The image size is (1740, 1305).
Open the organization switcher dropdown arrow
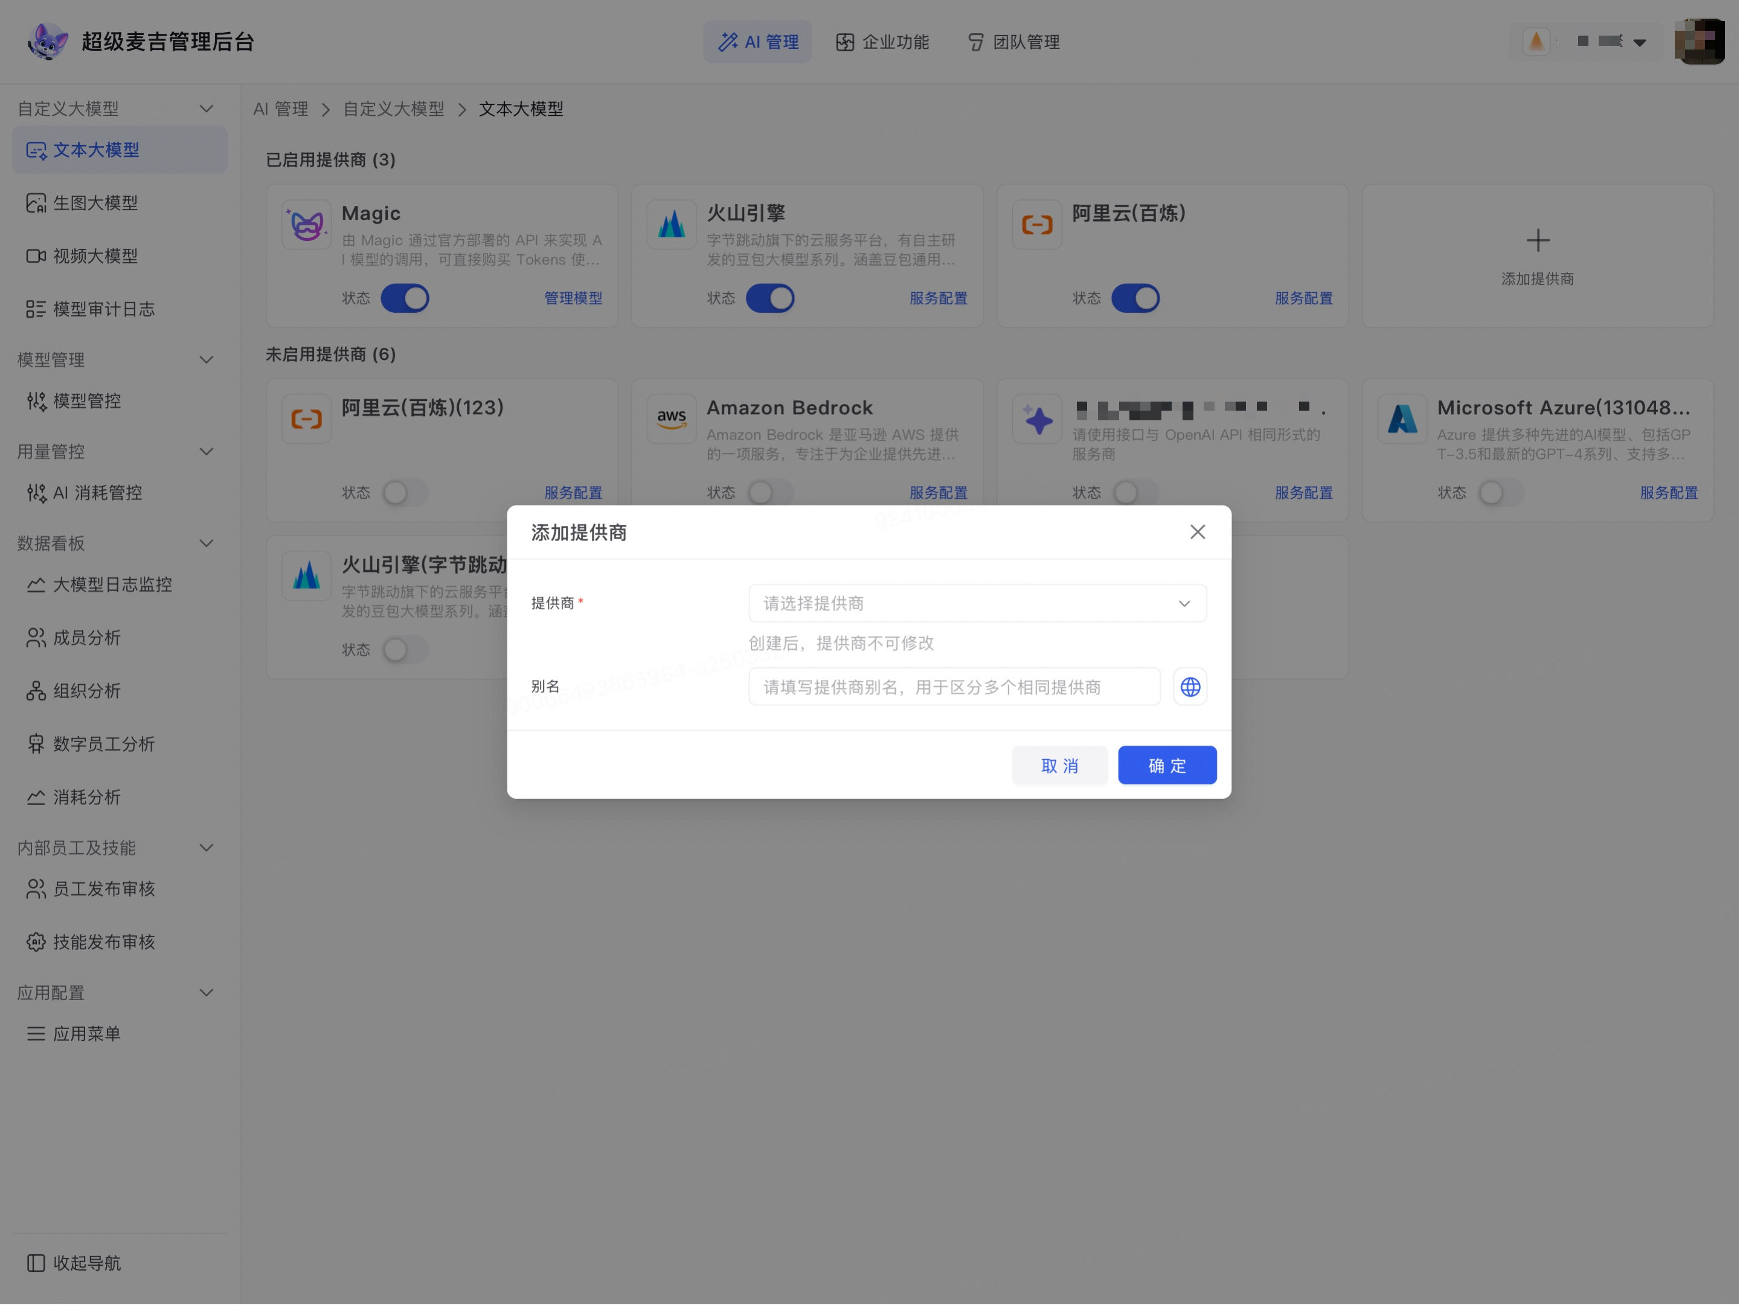click(1639, 42)
